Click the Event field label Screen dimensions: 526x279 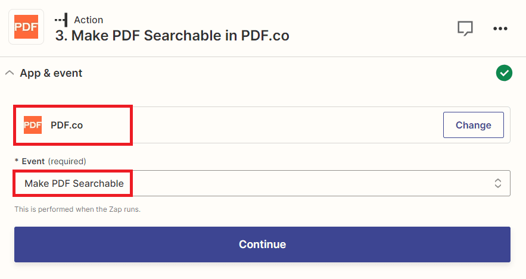(x=33, y=161)
